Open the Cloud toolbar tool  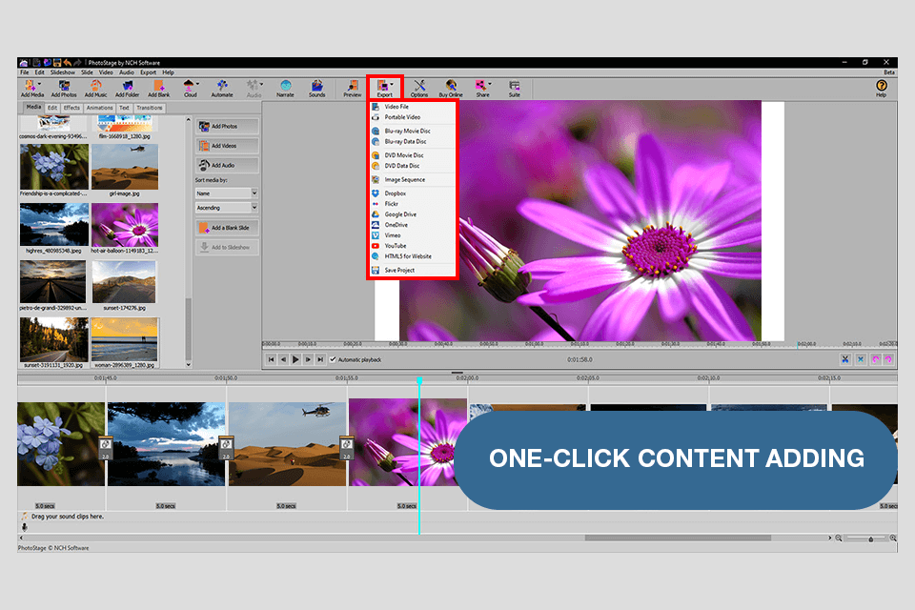(189, 88)
